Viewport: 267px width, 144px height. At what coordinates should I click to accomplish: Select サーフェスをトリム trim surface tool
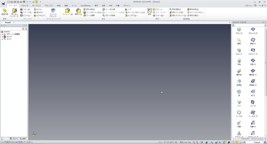pyautogui.click(x=135, y=12)
